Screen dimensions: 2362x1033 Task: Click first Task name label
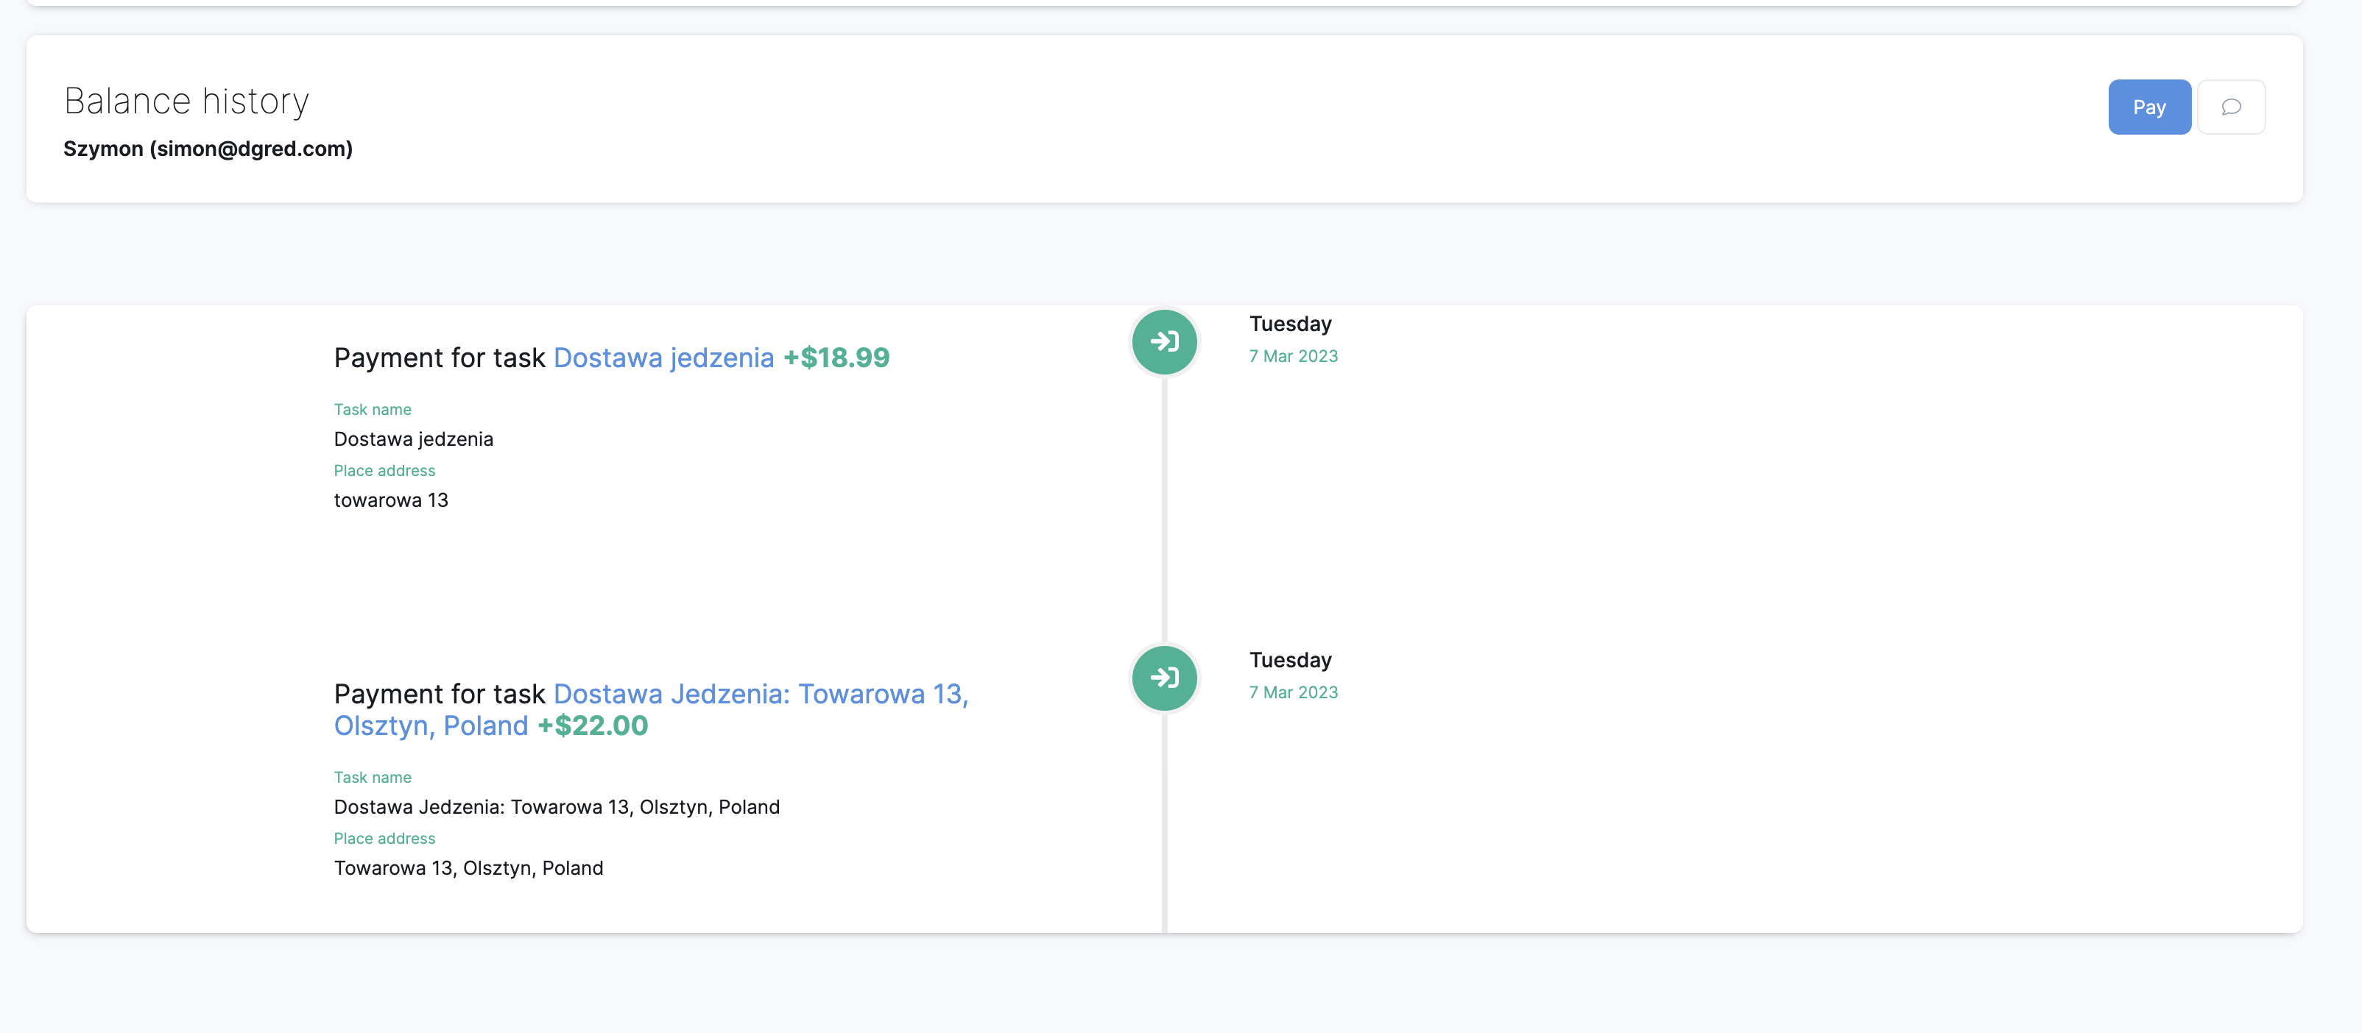click(x=373, y=410)
